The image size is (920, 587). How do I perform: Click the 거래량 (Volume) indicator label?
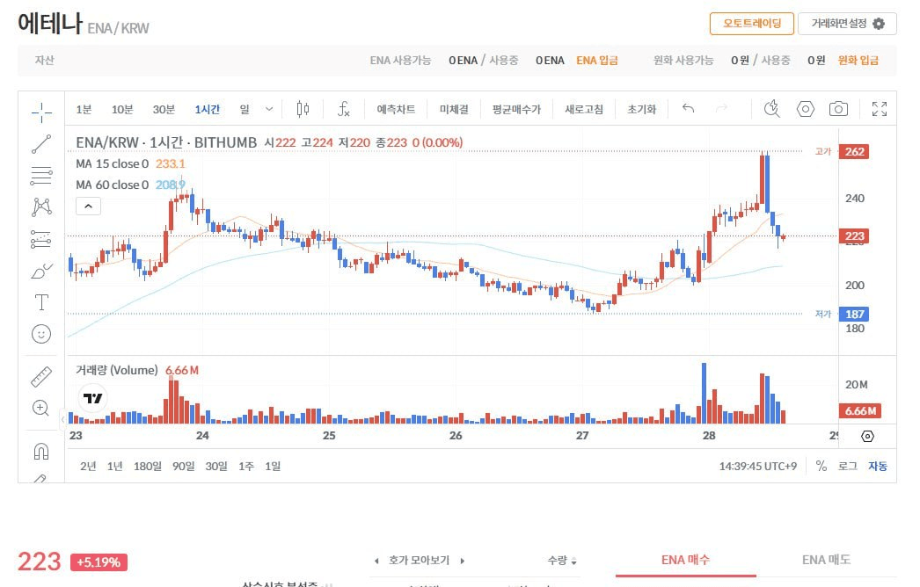pyautogui.click(x=117, y=370)
